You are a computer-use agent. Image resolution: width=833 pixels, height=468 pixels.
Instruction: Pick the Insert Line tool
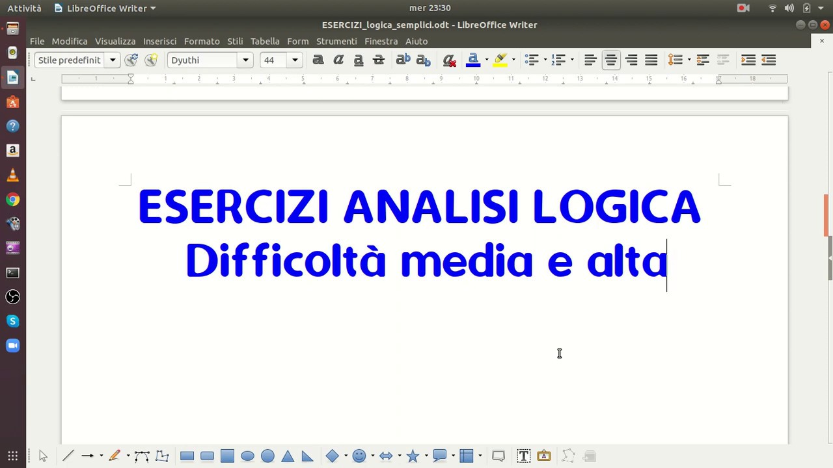68,456
